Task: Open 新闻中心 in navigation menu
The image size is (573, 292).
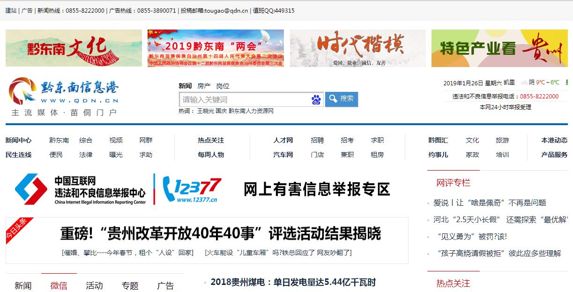Action: pyautogui.click(x=19, y=140)
